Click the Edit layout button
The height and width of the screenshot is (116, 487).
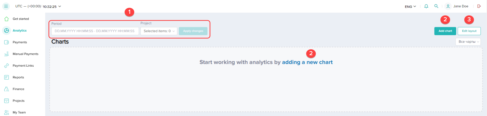click(x=469, y=31)
